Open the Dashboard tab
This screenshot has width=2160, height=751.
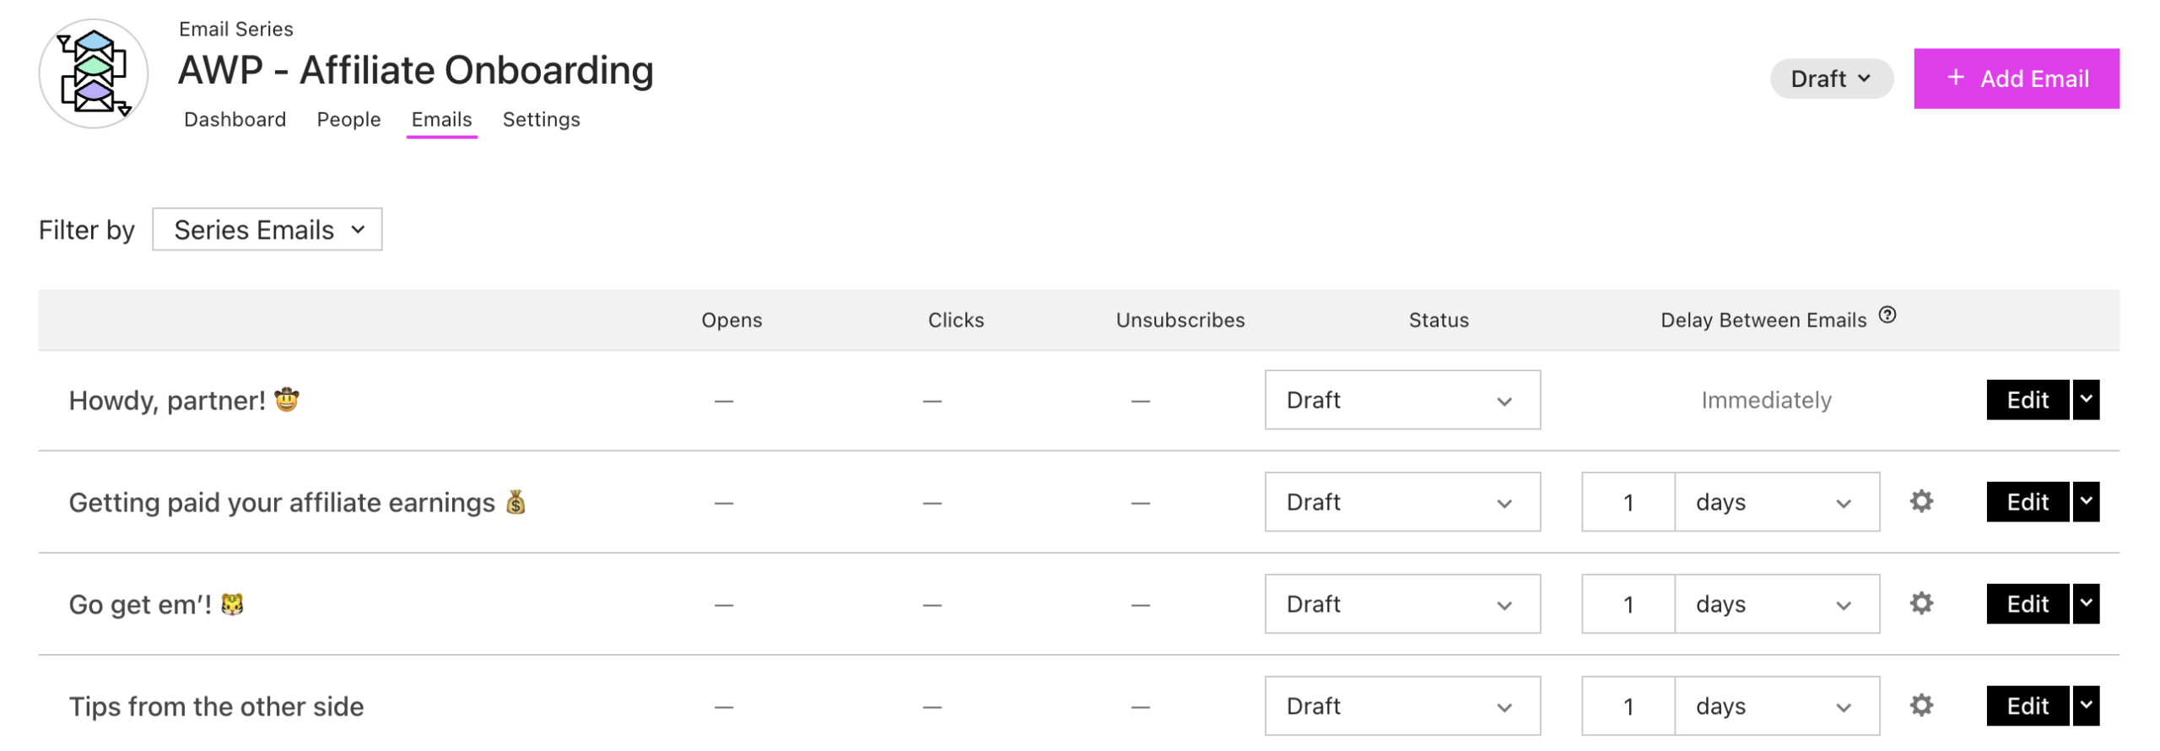(235, 119)
